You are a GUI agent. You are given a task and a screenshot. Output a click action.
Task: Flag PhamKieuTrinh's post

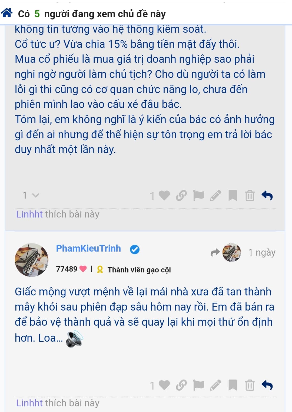[198, 385]
